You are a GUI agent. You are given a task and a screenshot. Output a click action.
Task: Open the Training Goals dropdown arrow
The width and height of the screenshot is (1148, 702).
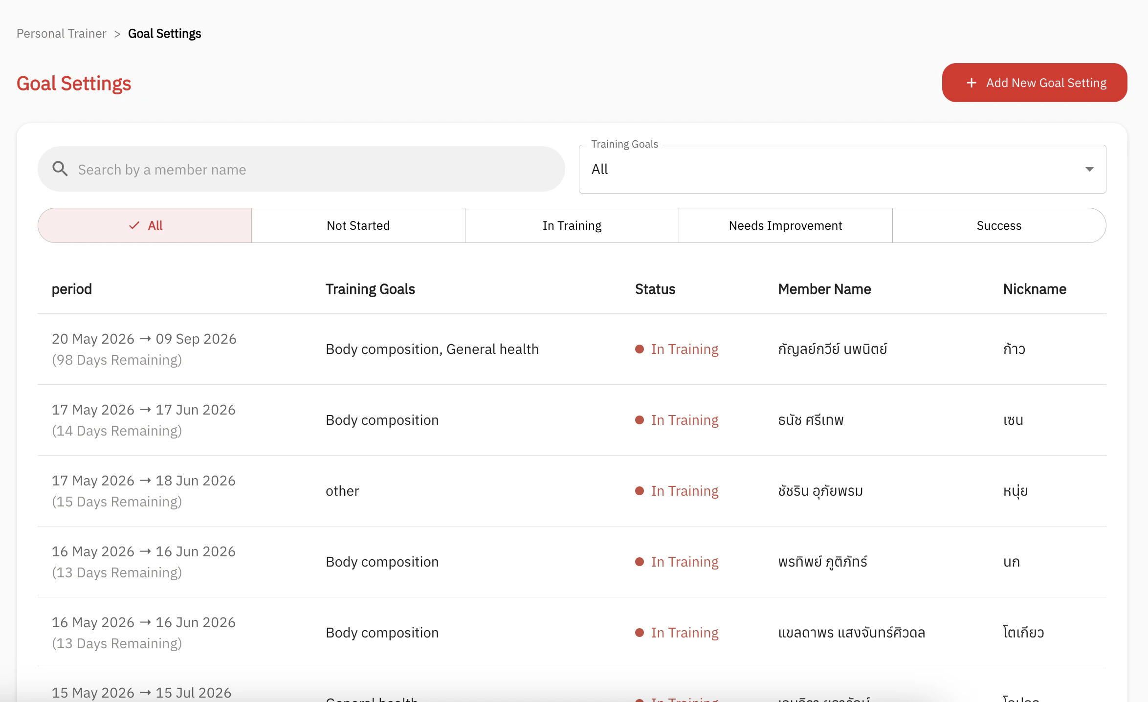[1089, 169]
